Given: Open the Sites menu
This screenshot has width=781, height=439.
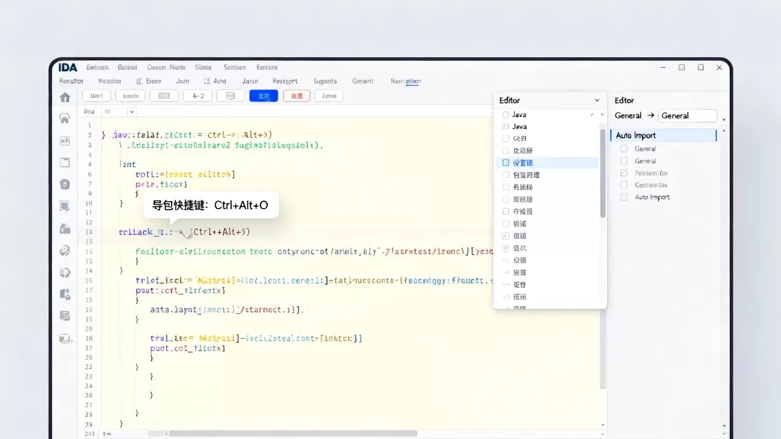Looking at the screenshot, I should pyautogui.click(x=203, y=67).
